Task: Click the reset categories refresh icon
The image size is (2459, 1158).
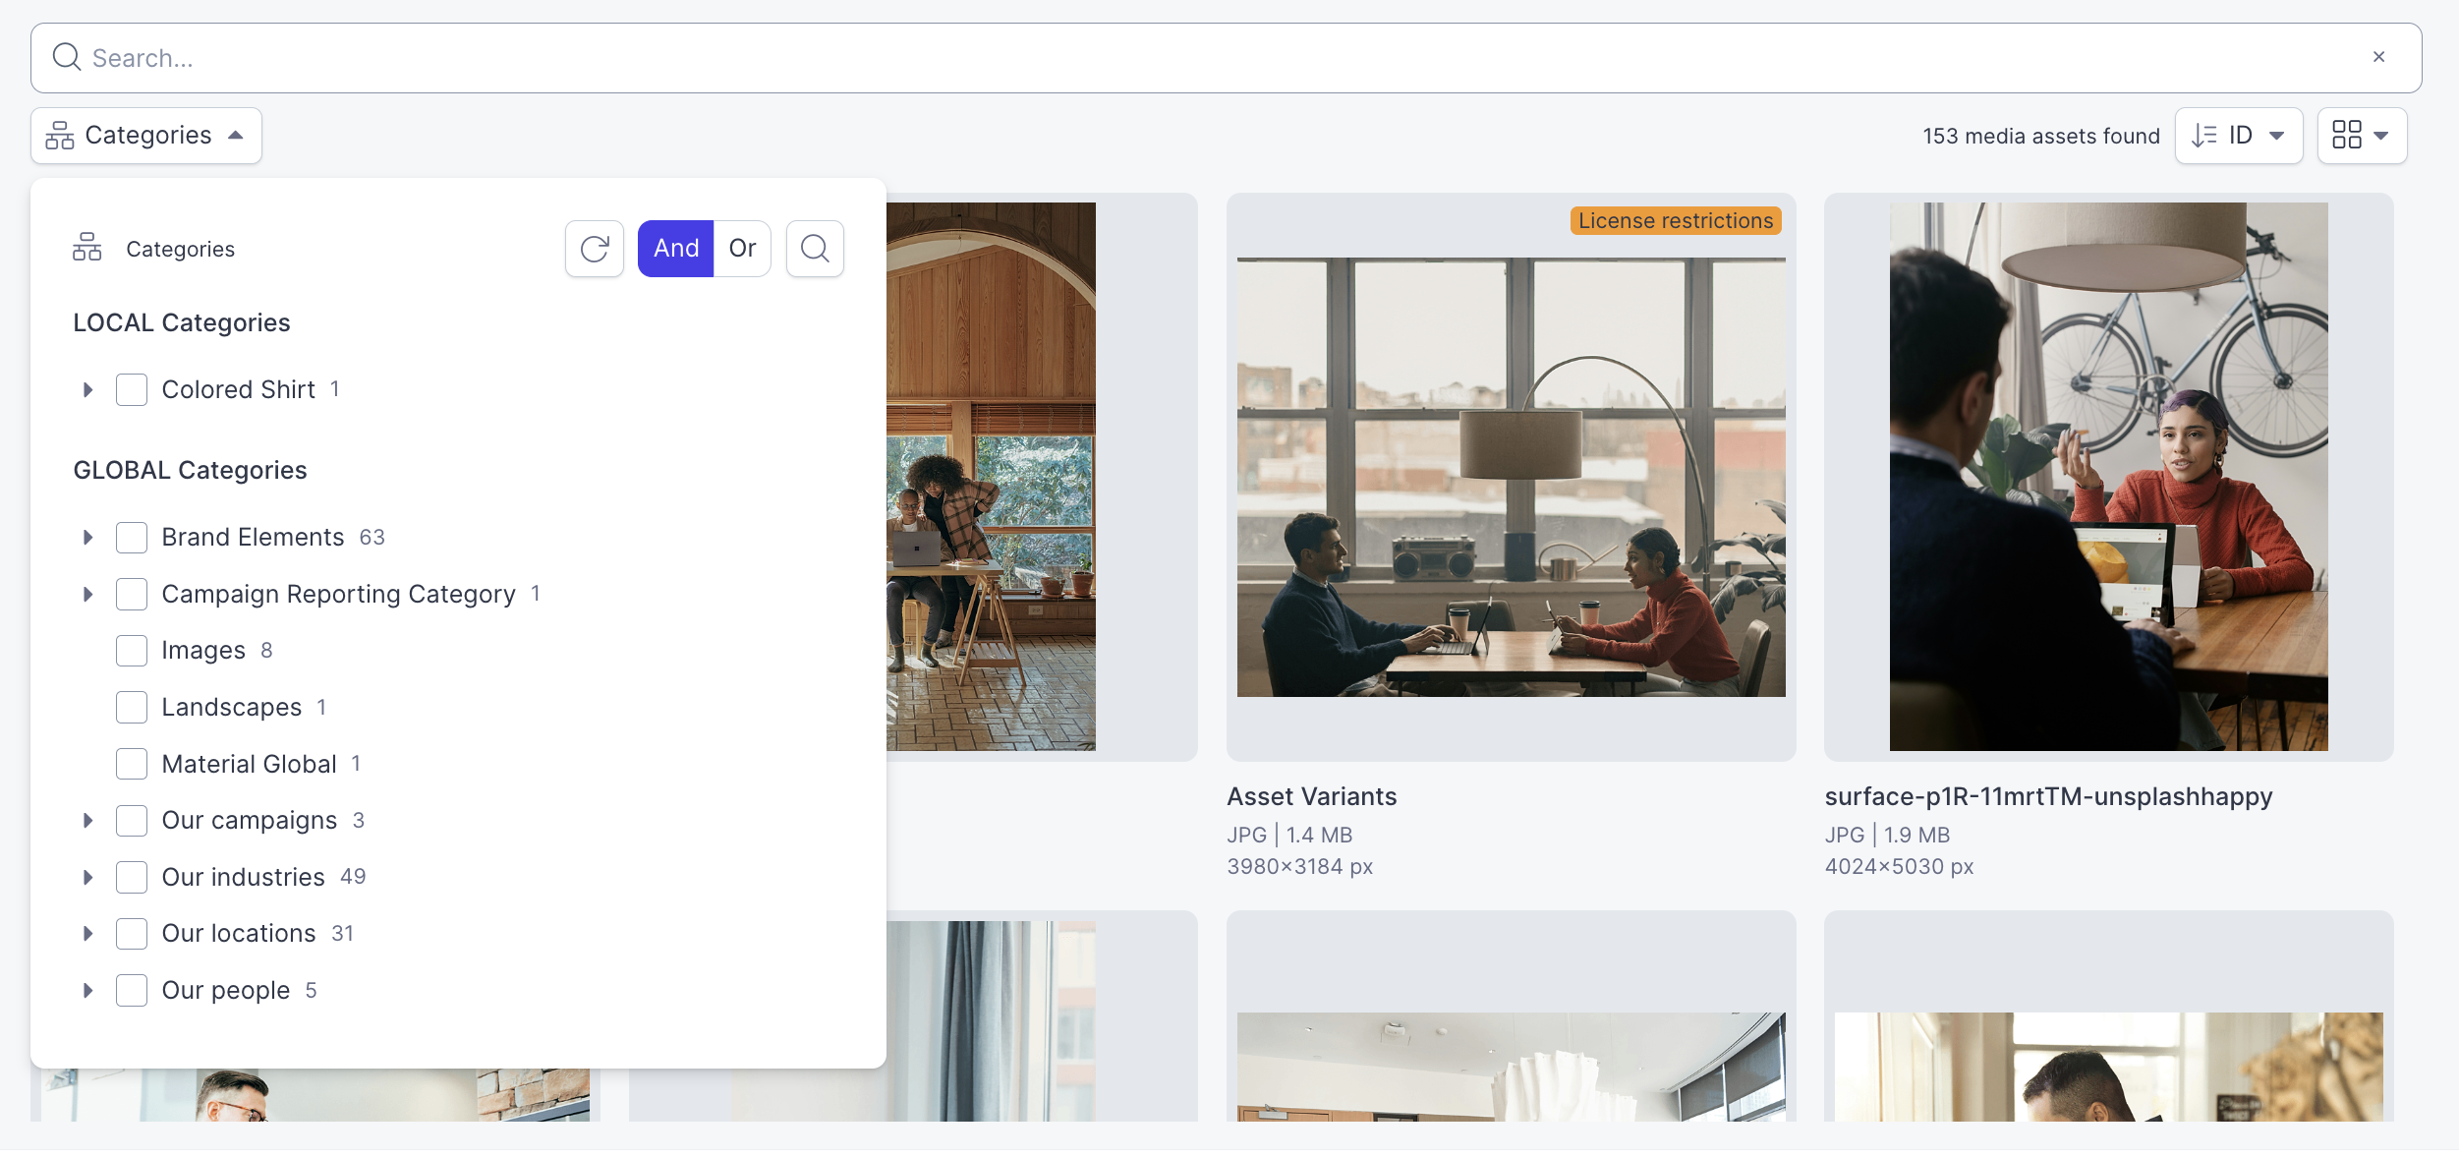Action: tap(595, 249)
